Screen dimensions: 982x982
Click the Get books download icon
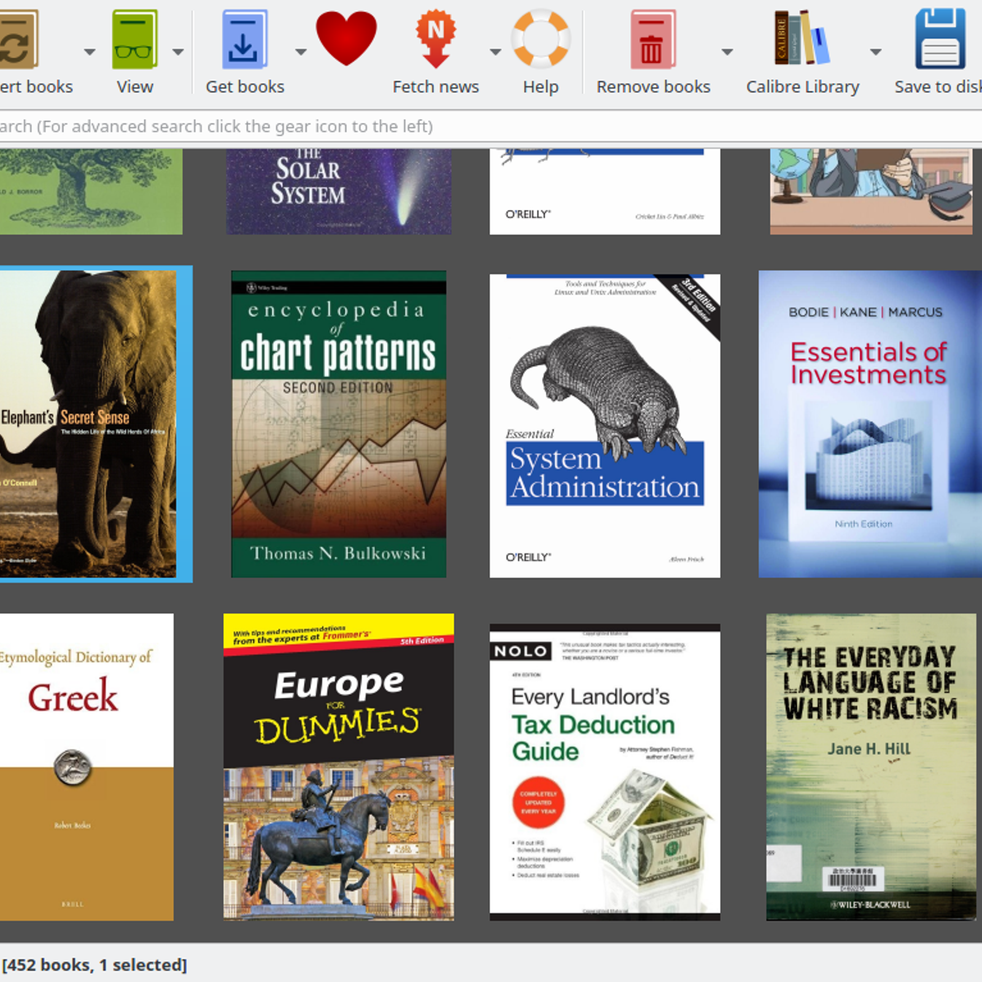pos(244,39)
